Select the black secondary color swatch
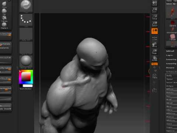This screenshot has height=133, width=177. (x=21, y=86)
